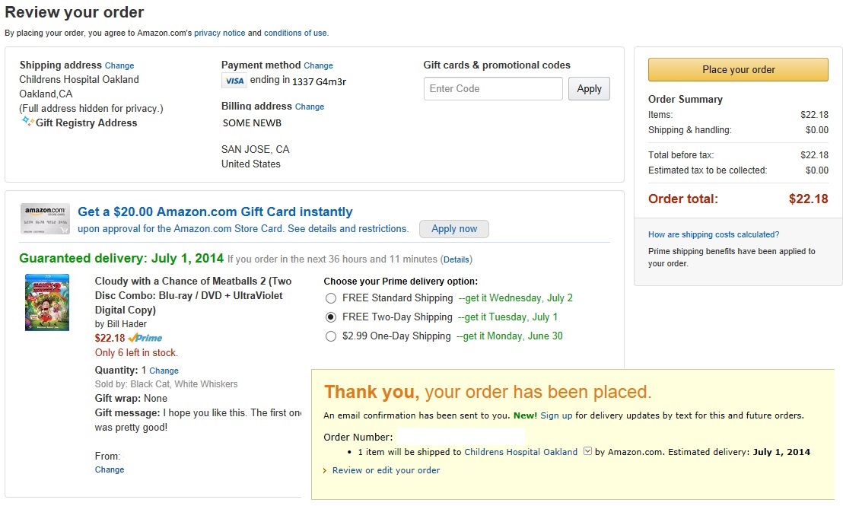843x506 pixels.
Task: Change the item quantity
Action: pos(164,371)
